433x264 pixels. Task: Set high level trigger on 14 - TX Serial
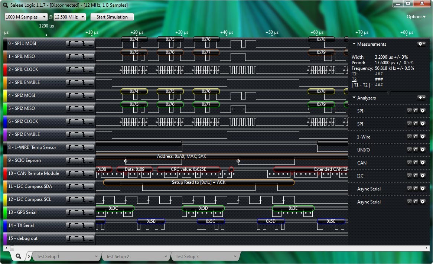pyautogui.click(x=76, y=225)
